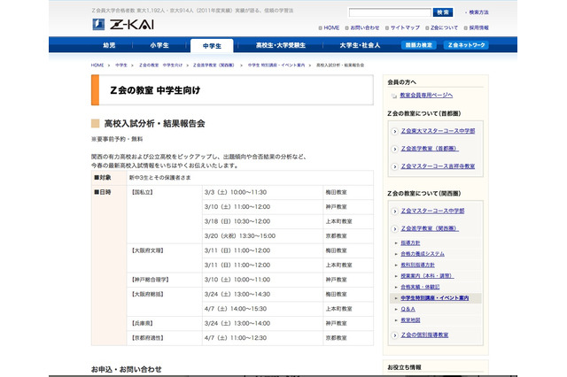Open 教室会員専用ページへ link
567x377 pixels.
(x=426, y=96)
